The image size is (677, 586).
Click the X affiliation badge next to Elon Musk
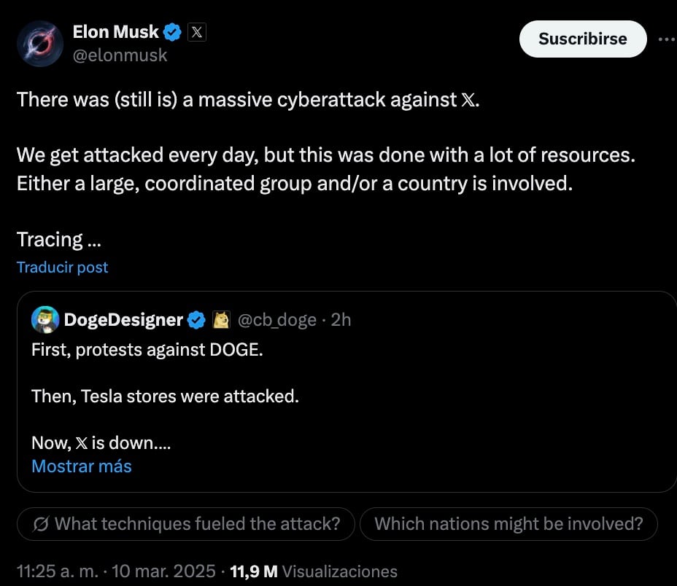(197, 32)
